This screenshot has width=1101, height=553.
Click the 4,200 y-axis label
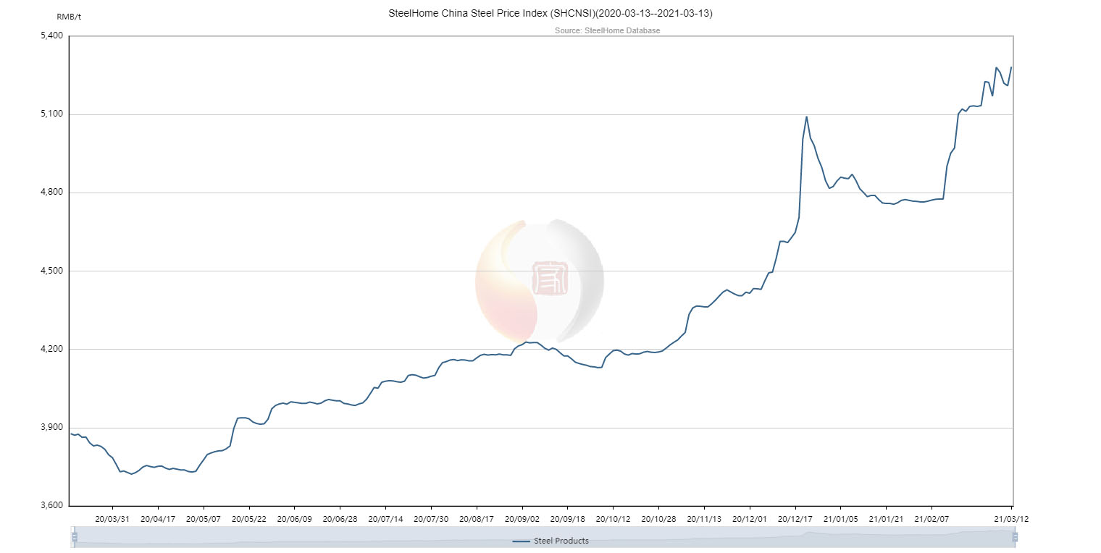click(x=53, y=349)
